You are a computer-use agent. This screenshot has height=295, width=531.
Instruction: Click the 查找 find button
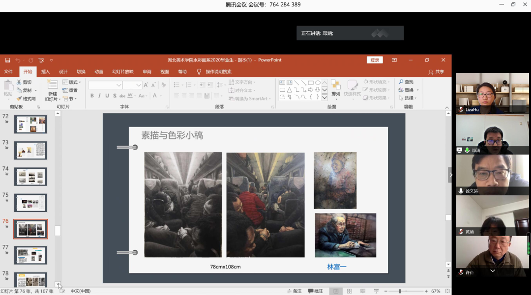[406, 82]
